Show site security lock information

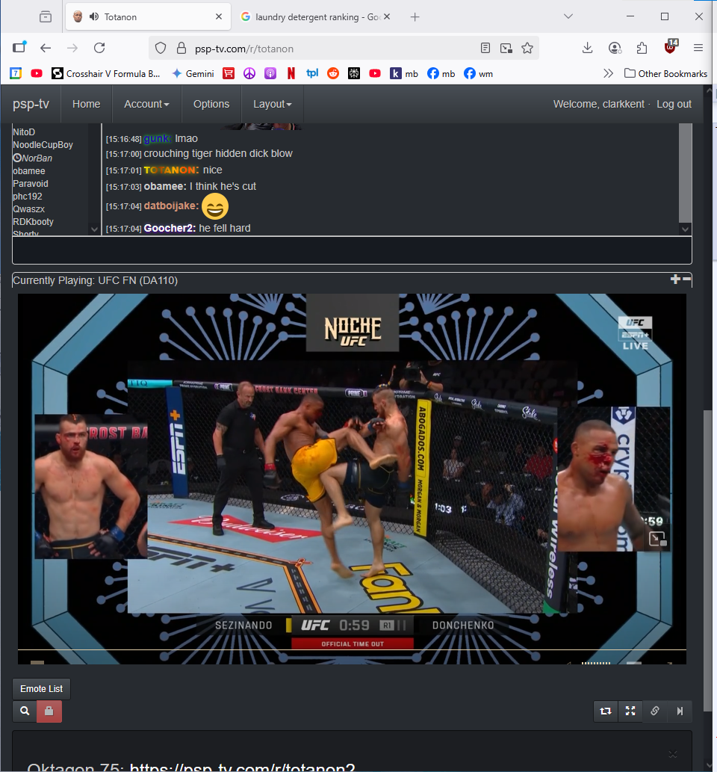(x=181, y=49)
